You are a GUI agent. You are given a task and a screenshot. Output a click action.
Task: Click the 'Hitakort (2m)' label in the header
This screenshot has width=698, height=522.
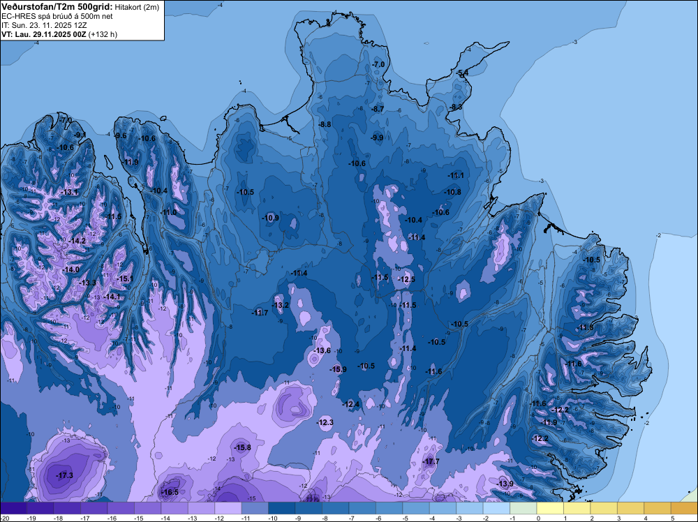pyautogui.click(x=137, y=7)
